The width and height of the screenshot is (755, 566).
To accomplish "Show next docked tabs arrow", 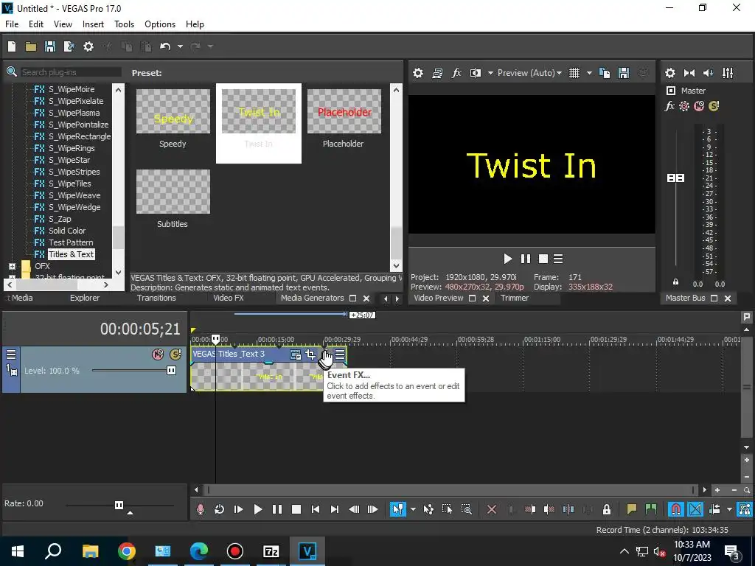I will 397,299.
